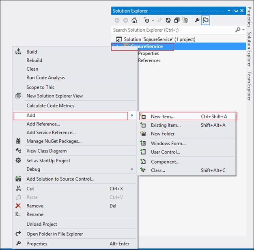The height and width of the screenshot is (250, 254).
Task: Toggle the Preview Selected Items button
Action: click(206, 20)
